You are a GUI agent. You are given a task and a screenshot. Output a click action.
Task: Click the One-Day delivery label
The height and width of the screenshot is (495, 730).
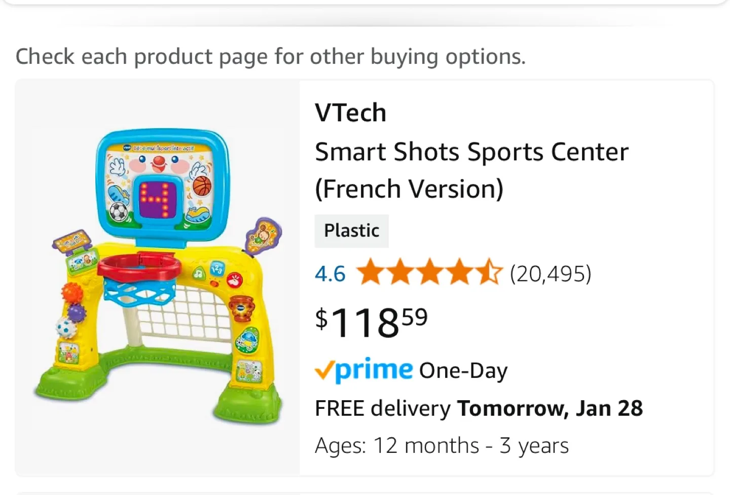pos(463,370)
